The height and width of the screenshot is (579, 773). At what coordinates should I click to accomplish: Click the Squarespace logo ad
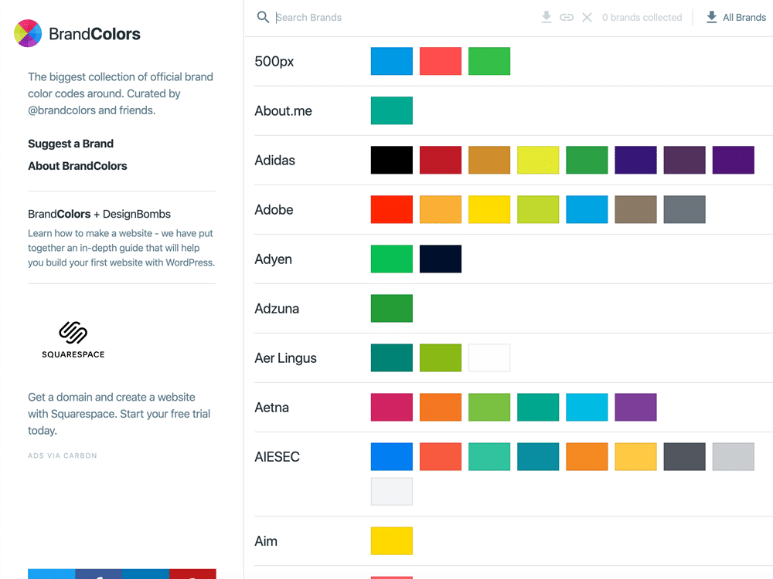(73, 339)
